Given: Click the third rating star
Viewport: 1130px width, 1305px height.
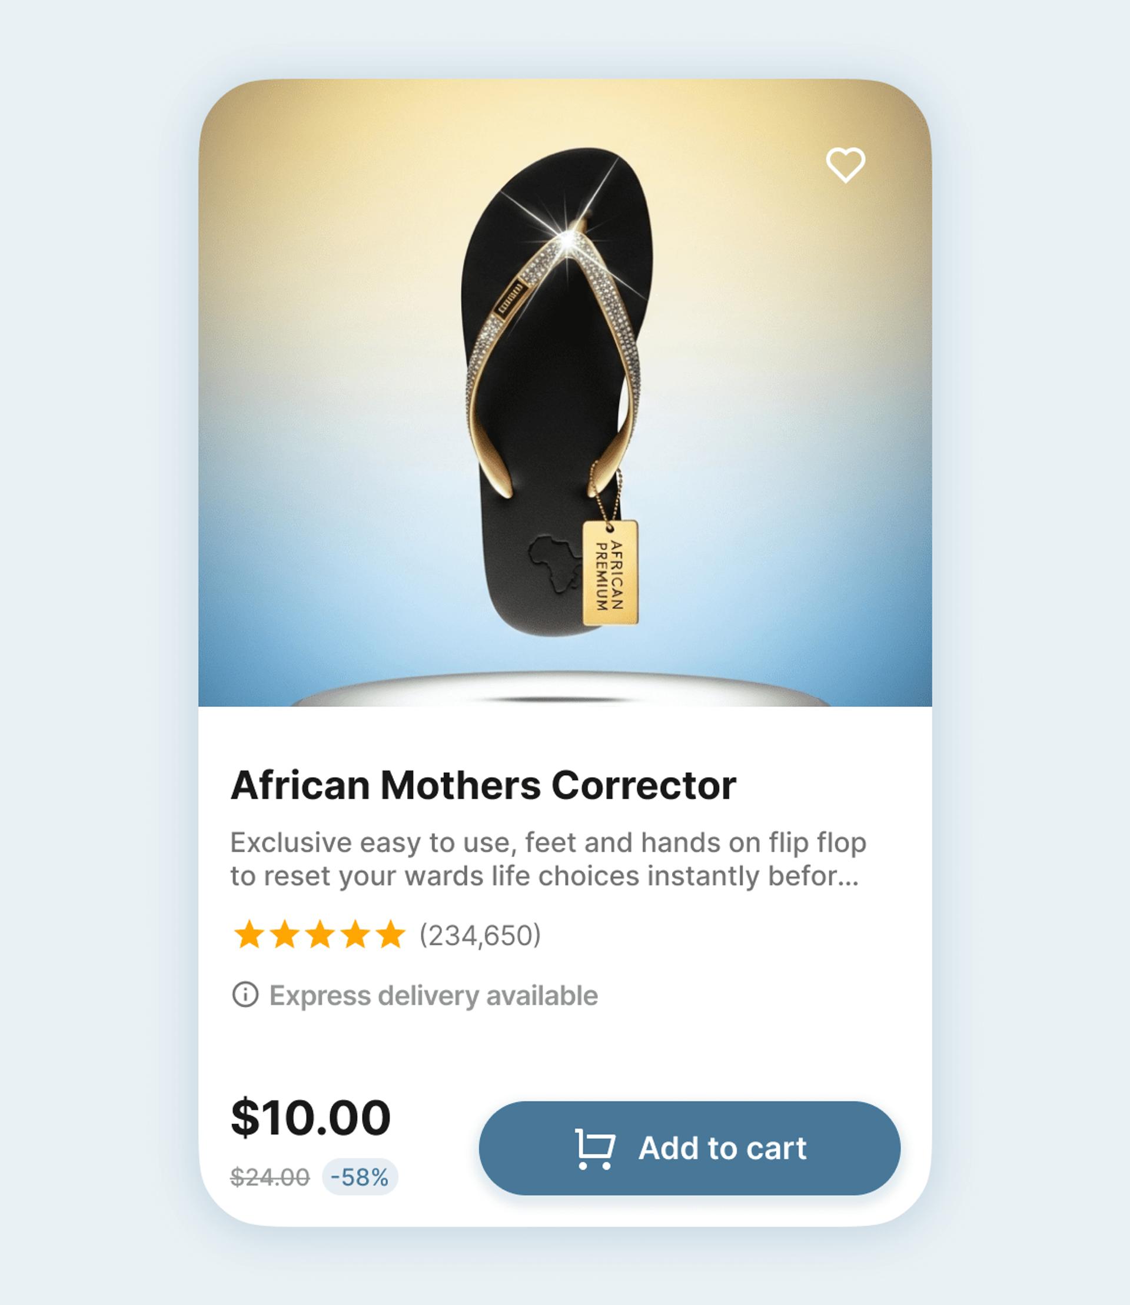Looking at the screenshot, I should tap(320, 934).
